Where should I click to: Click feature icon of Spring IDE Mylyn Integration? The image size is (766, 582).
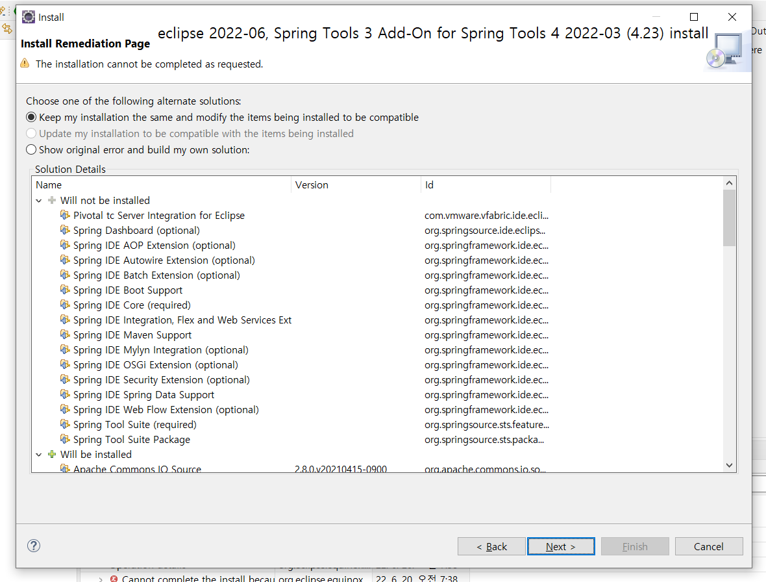click(65, 349)
